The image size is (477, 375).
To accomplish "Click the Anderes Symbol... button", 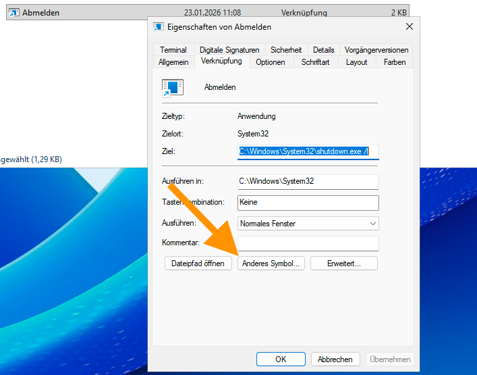I will 271,264.
